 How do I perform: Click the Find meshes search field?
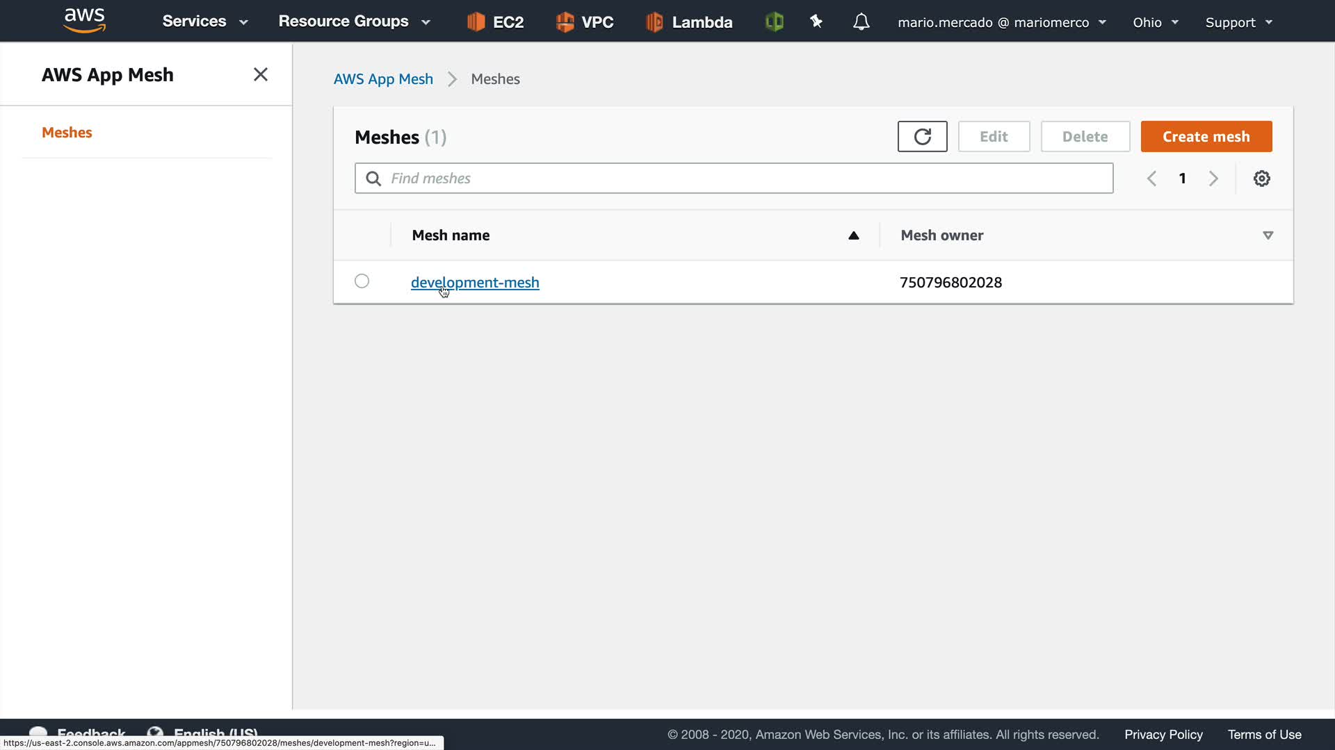tap(734, 178)
